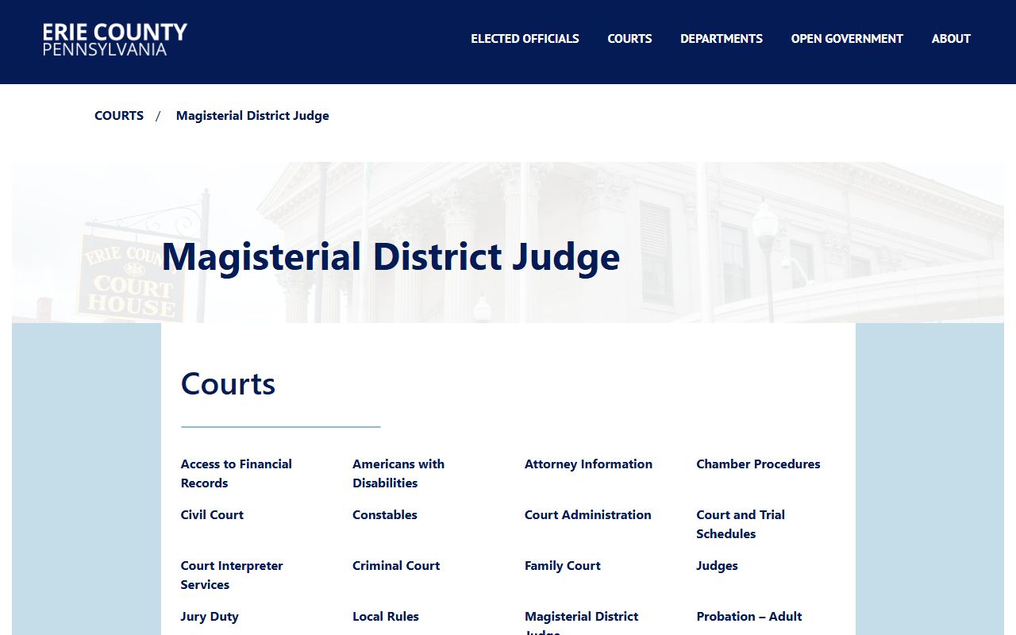Open Court and Trial Schedules link

point(741,525)
